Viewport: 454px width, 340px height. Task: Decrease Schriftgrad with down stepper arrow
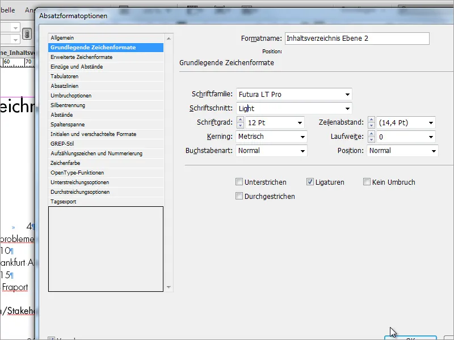click(240, 125)
